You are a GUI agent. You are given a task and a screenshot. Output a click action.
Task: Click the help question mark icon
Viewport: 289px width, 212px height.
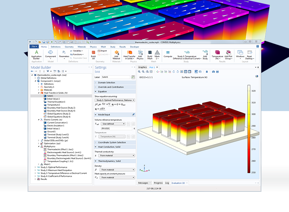[258, 47]
